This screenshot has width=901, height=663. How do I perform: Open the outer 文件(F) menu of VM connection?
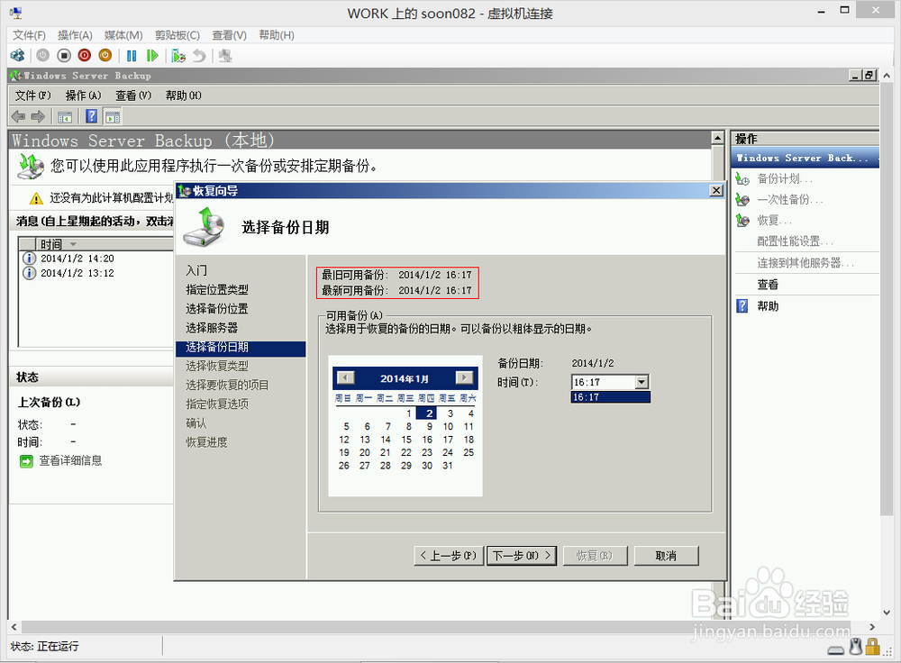click(x=30, y=36)
